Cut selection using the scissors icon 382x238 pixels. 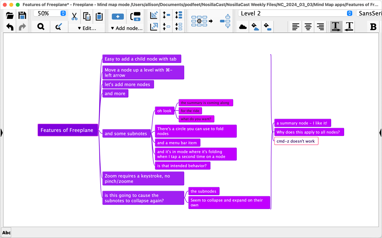click(x=74, y=16)
